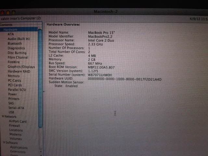Select the Diagnostics entry
This screenshot has width=208, height=156.
16,48
